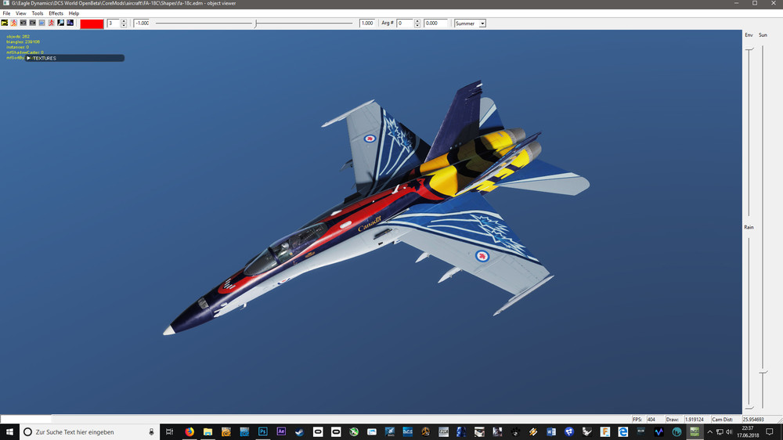Click the objects: 262 statistic text
This screenshot has width=783, height=440.
18,37
